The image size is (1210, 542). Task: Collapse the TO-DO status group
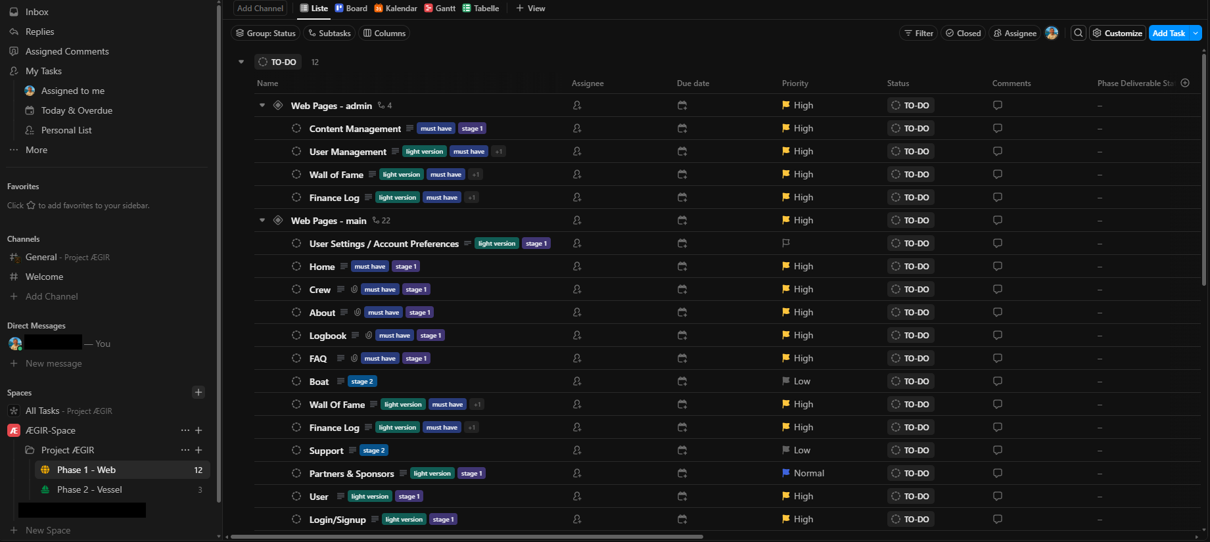241,62
